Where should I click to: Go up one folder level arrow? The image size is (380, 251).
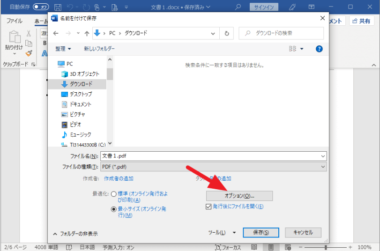click(x=87, y=33)
